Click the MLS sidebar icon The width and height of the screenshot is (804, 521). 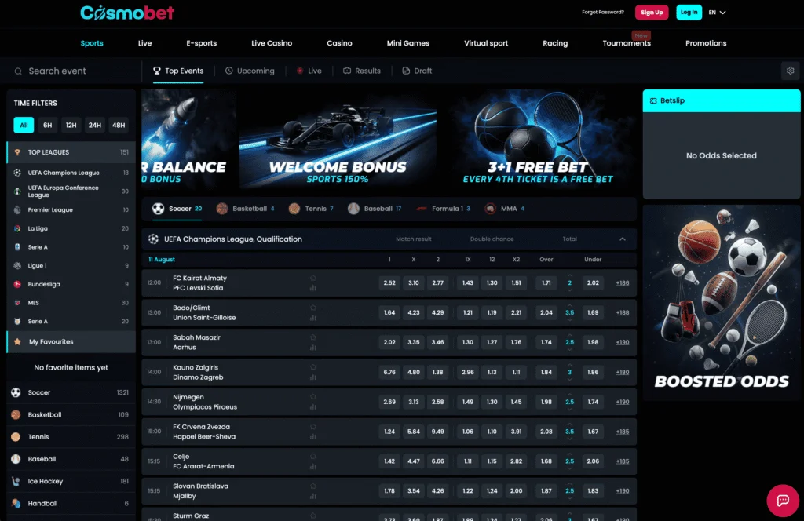coord(17,303)
